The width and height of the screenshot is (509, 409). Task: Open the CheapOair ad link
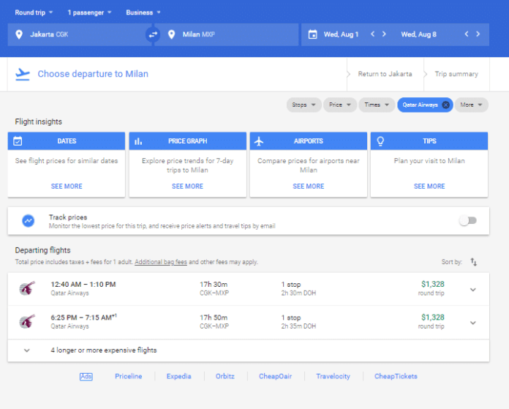(275, 377)
